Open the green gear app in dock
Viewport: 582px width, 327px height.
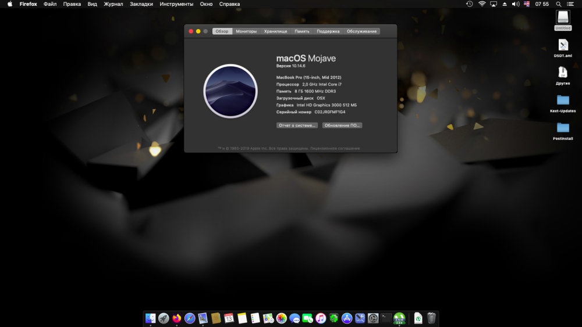(333, 318)
